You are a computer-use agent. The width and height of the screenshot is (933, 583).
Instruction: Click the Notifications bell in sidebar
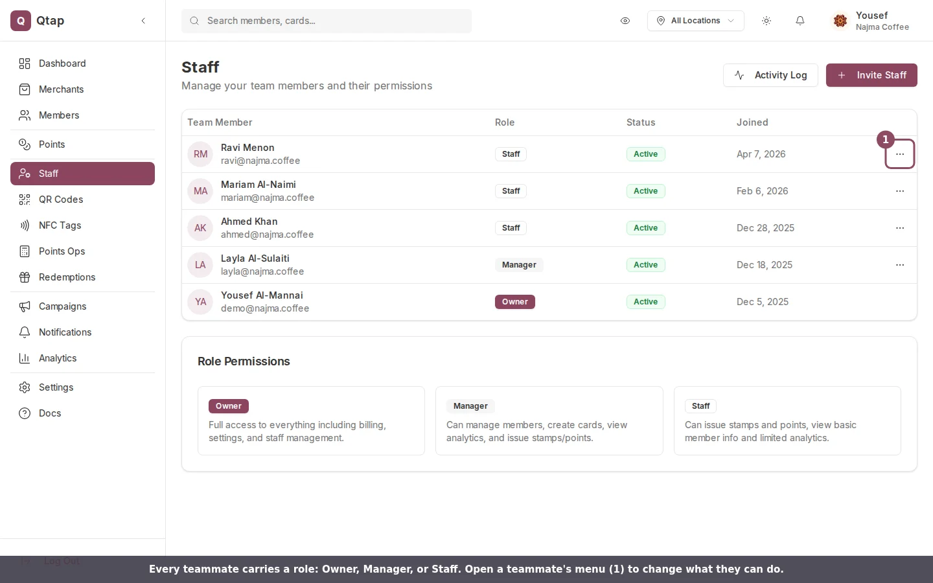(25, 332)
